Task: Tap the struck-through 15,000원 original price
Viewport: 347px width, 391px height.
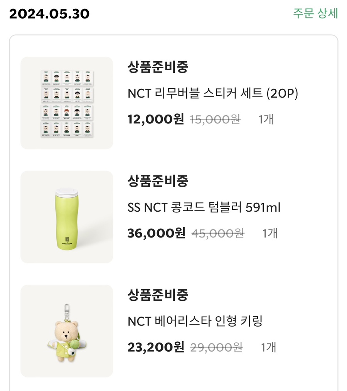Action: (216, 120)
